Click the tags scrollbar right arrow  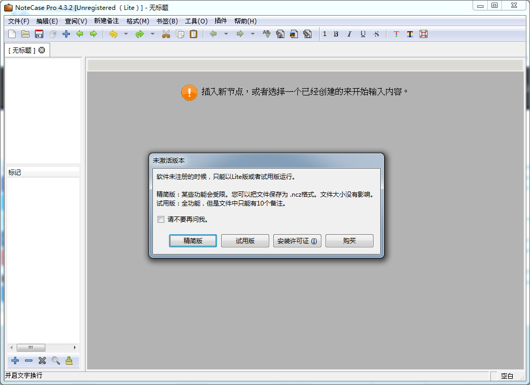pyautogui.click(x=75, y=347)
